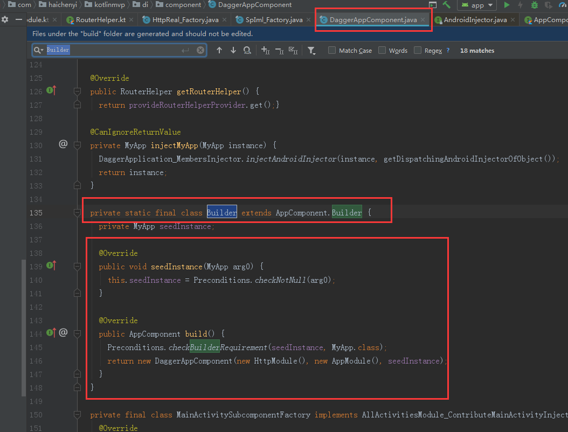
Task: Close the SpIml_Factory.java tab
Action: pyautogui.click(x=309, y=20)
